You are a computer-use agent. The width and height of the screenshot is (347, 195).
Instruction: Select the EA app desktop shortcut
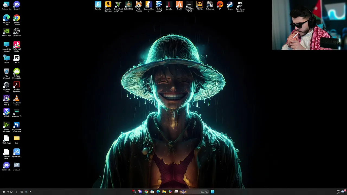(x=220, y=6)
